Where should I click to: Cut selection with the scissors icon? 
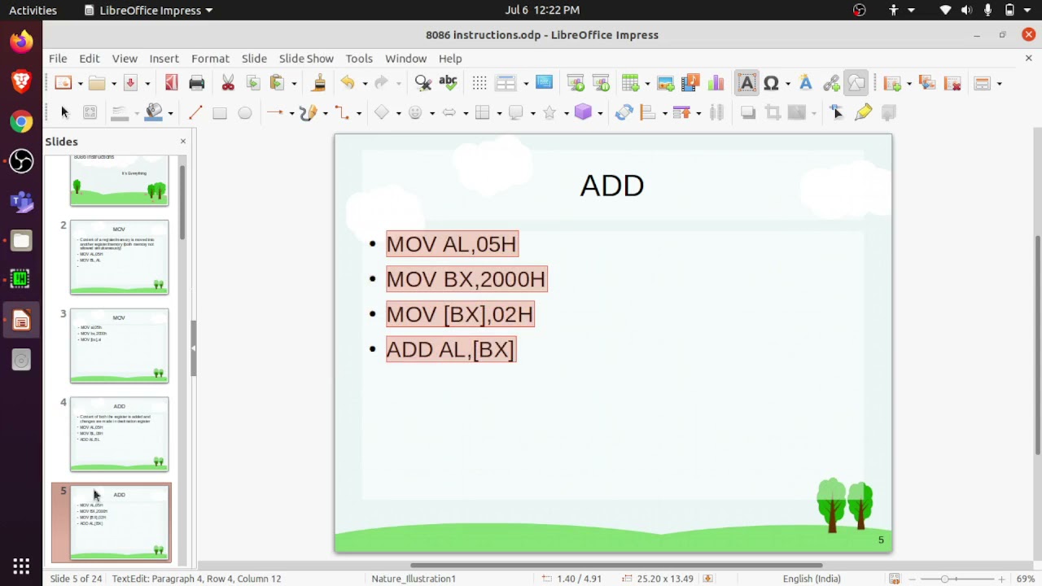click(228, 82)
